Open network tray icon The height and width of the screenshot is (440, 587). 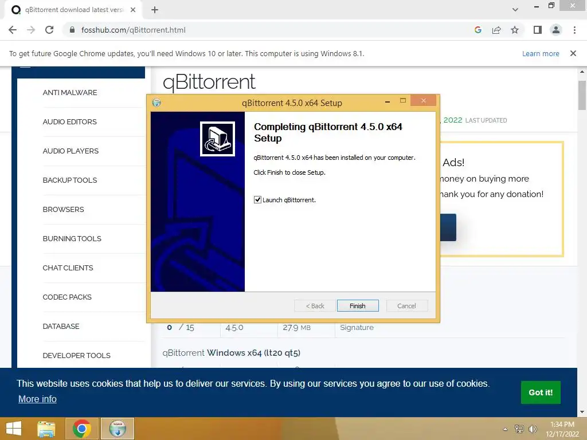519,429
